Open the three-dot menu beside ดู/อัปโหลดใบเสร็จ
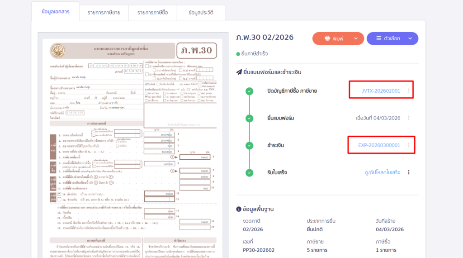Image resolution: width=463 pixels, height=258 pixels. (x=409, y=172)
